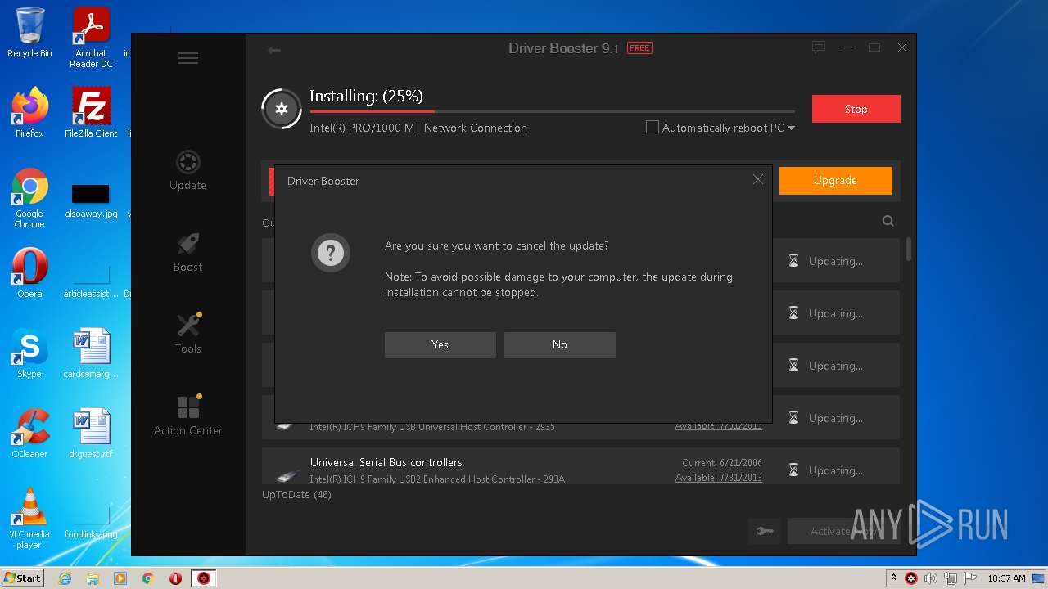Enable Automatically reboot PC checkbox
The height and width of the screenshot is (589, 1048).
tap(653, 128)
